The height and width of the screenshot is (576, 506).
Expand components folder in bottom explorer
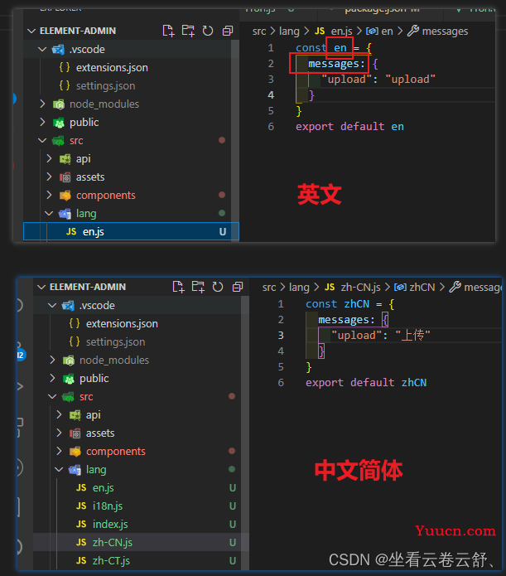point(59,451)
